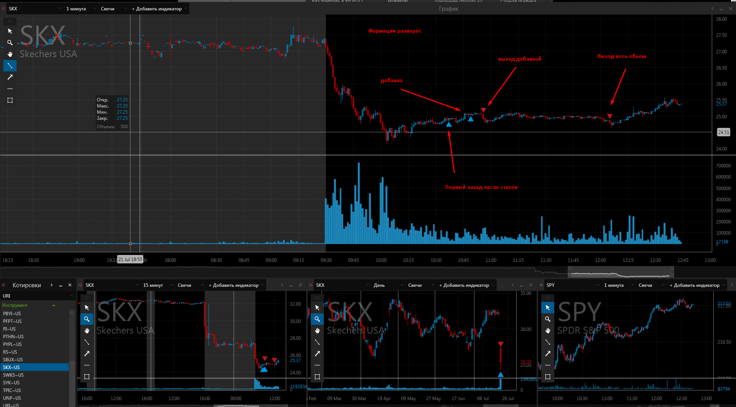Open the 'Свечи' chart type dropdown in main chart
This screenshot has height=407, width=736.
pyautogui.click(x=113, y=8)
